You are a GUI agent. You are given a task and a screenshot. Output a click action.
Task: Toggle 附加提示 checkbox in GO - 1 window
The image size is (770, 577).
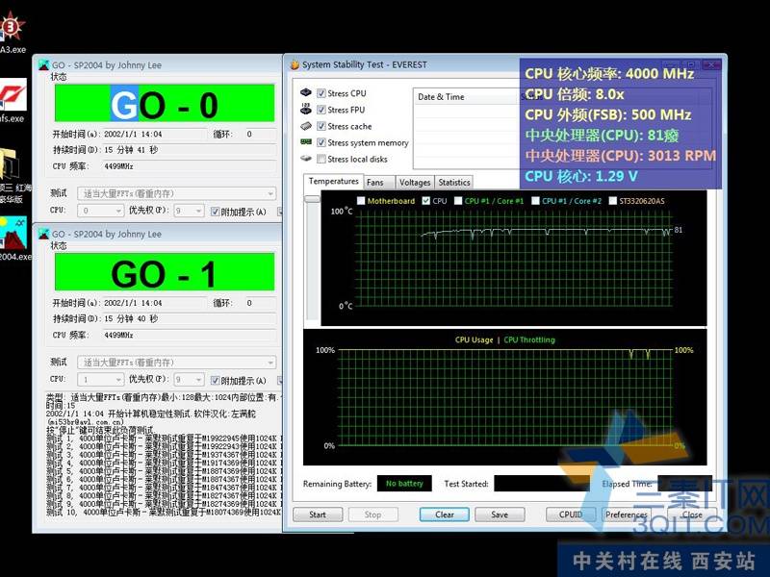[x=215, y=380]
